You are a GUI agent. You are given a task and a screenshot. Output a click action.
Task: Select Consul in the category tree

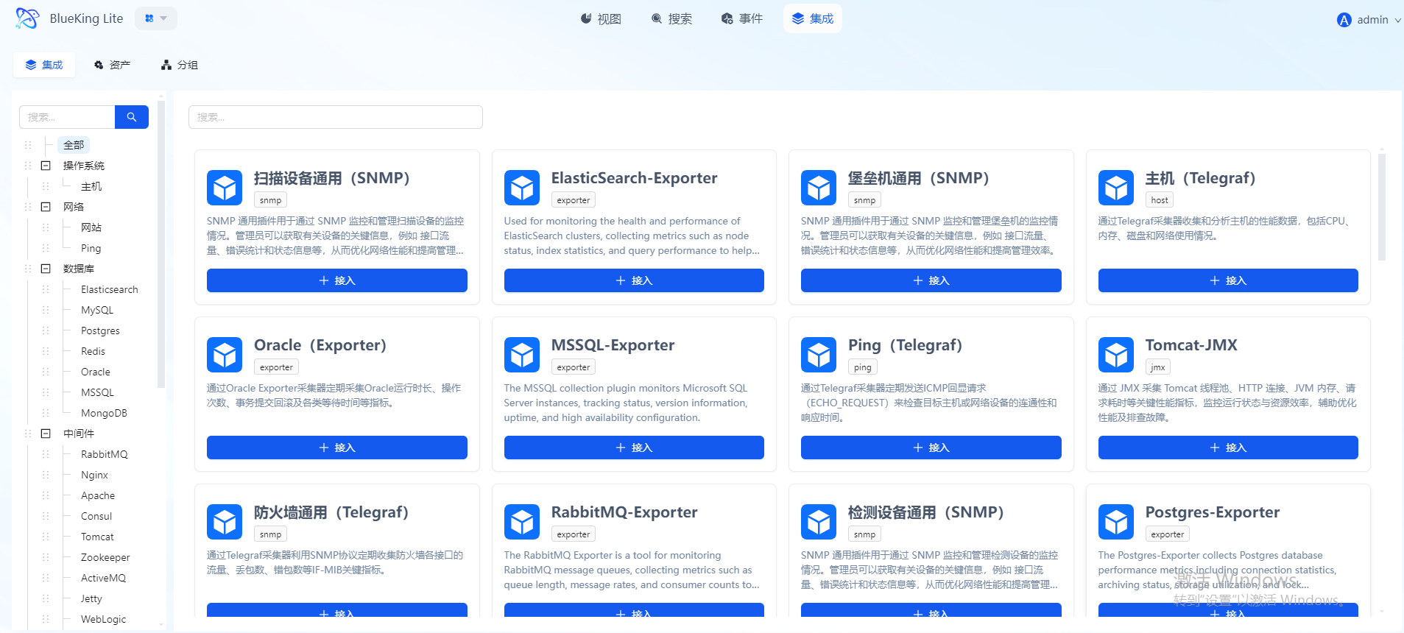[96, 516]
